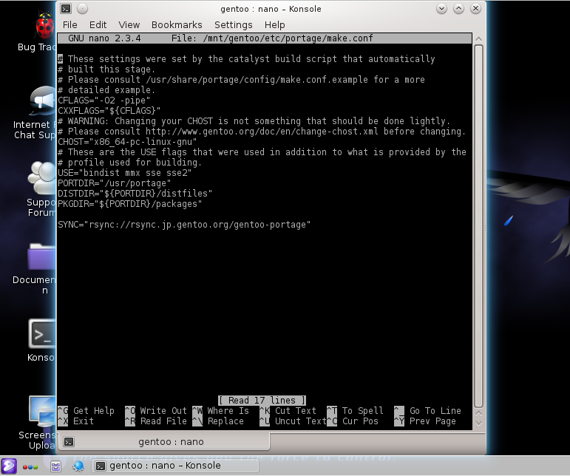This screenshot has width=570, height=476.
Task: Open the Edit menu
Action: point(98,24)
